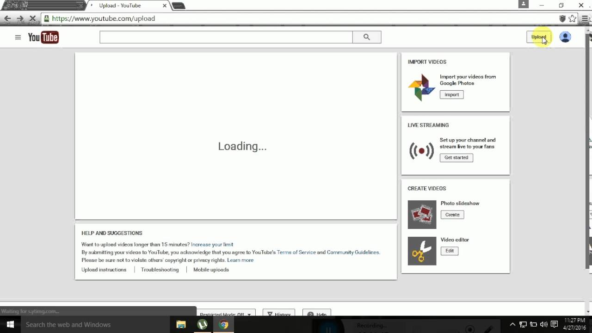Screen dimensions: 592x333
Task: Click the video editor scissors thumbnail
Action: pos(422,251)
